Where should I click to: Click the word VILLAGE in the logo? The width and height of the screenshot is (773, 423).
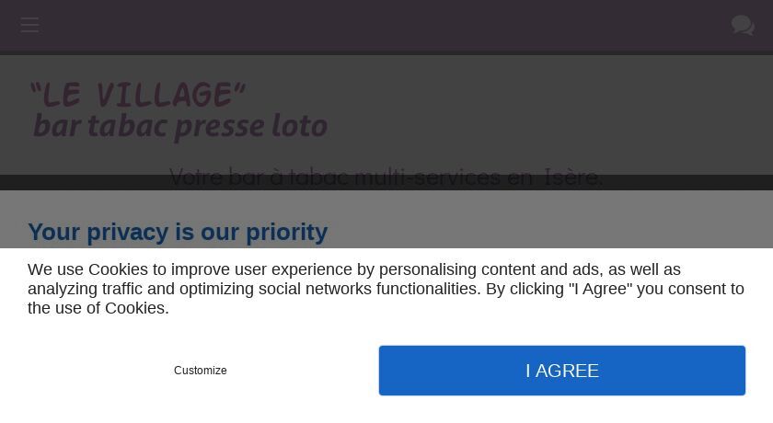pyautogui.click(x=164, y=95)
